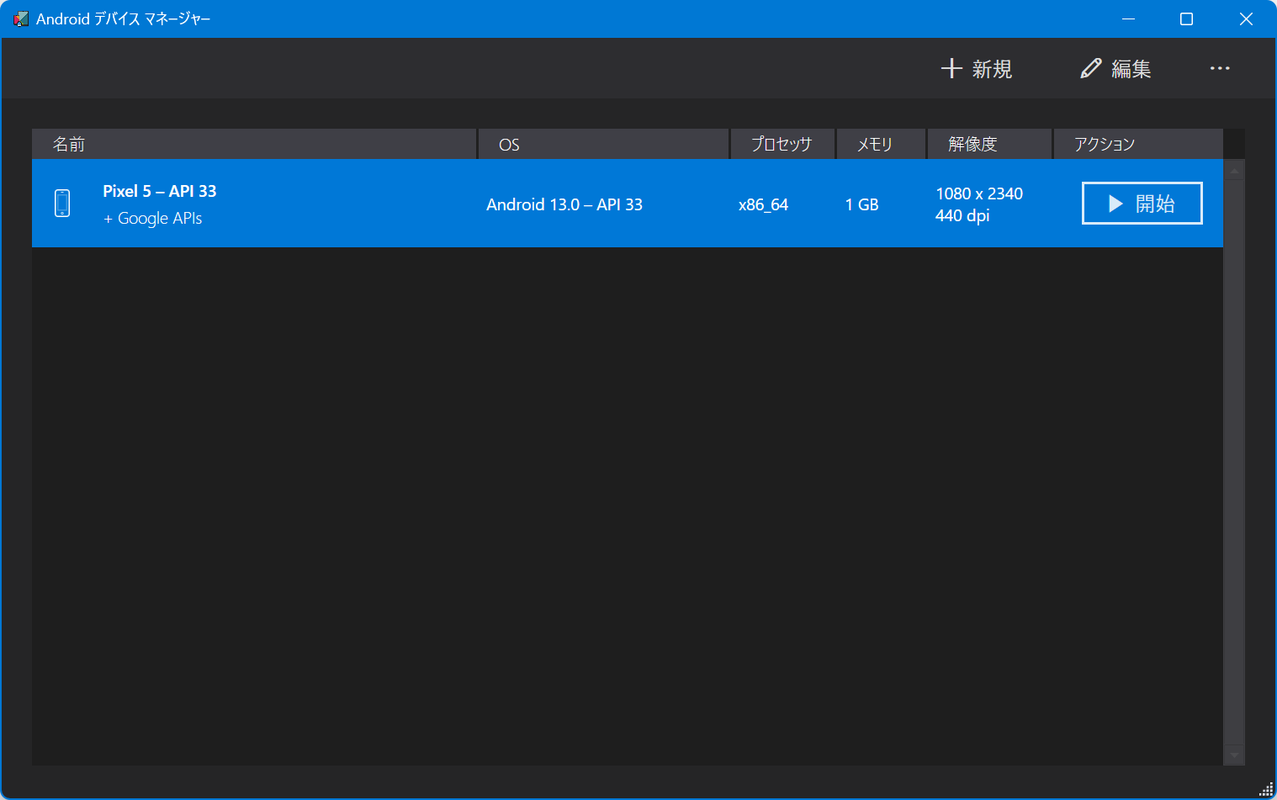Sort by the プロセッサ column header
This screenshot has width=1277, height=800.
coord(782,144)
